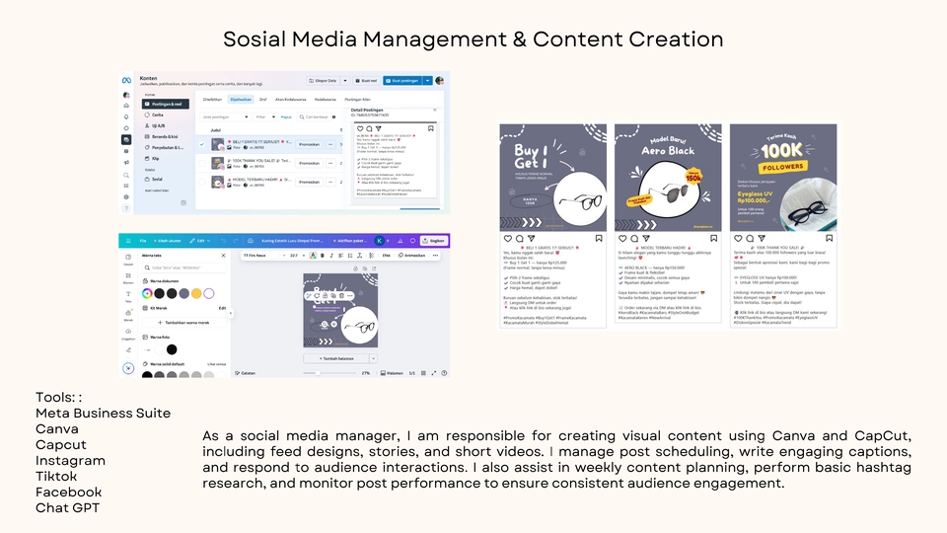The width and height of the screenshot is (947, 533).
Task: Click the share icon under the 100K Followers post
Action: [761, 239]
